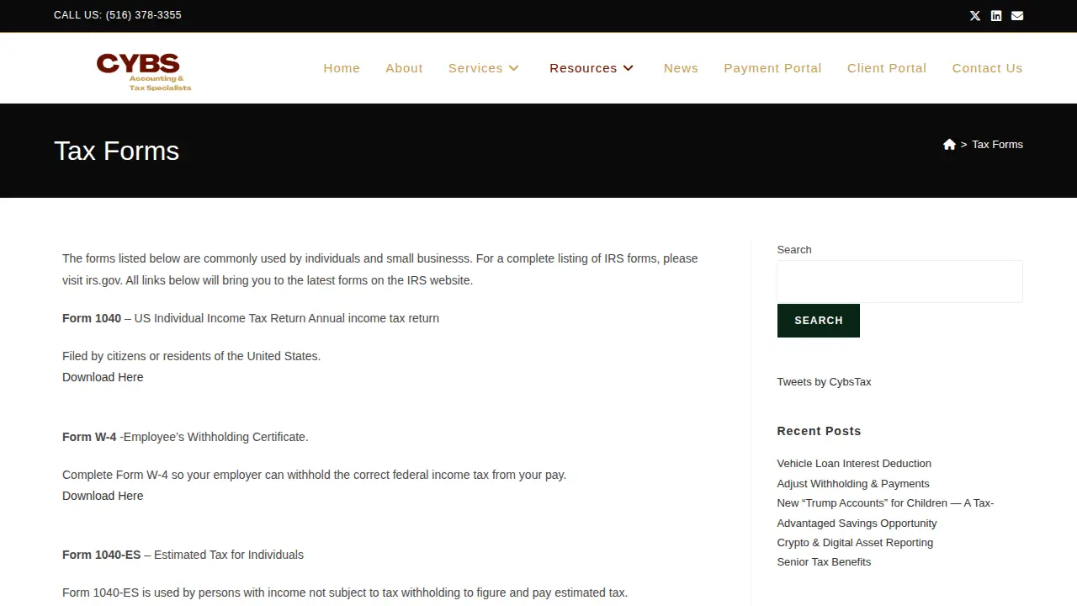The image size is (1077, 606).
Task: Click the Tax Forms breadcrumb text
Action: click(x=997, y=145)
